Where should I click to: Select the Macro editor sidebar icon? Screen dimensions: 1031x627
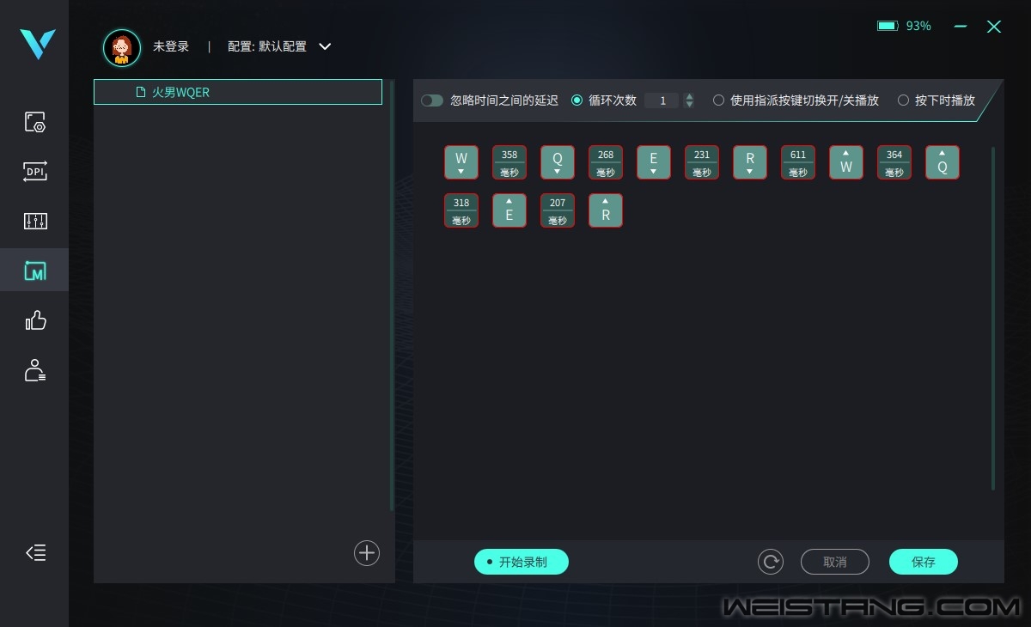34,271
